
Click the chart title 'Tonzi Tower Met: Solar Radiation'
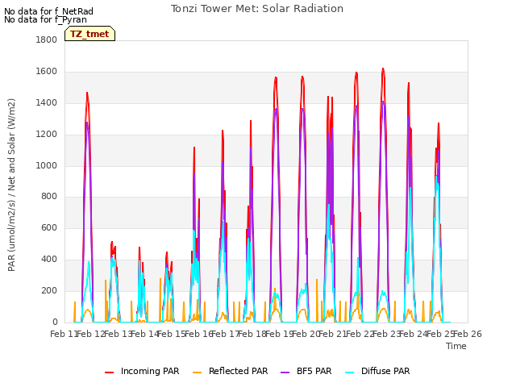coord(257,9)
